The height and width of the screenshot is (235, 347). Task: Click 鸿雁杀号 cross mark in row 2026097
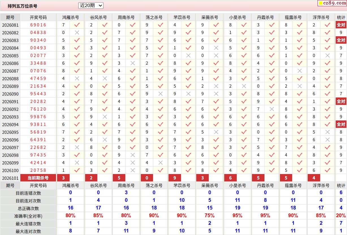77,147
